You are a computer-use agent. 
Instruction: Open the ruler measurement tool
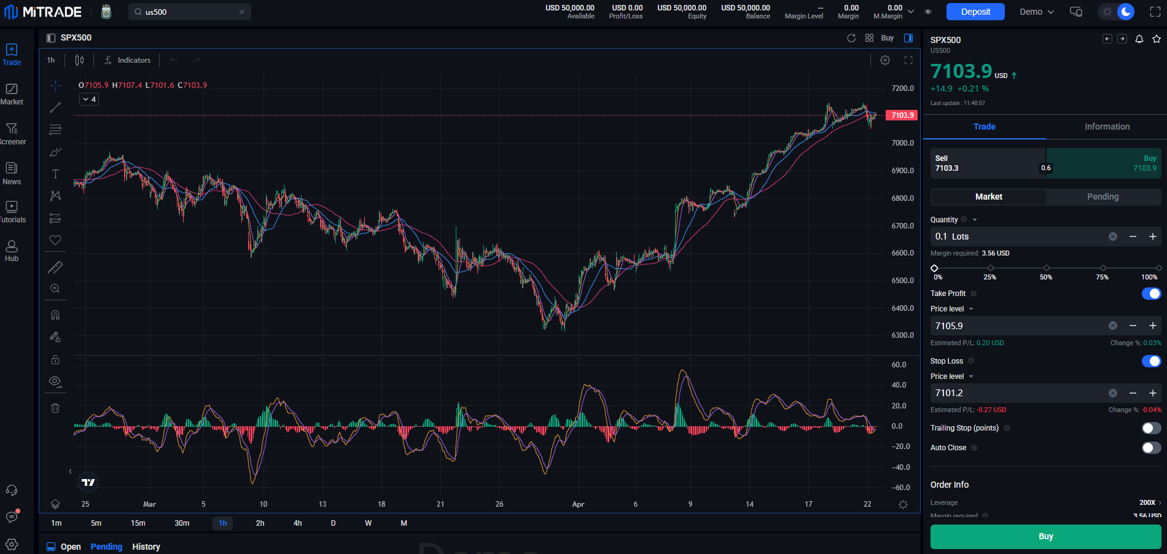(x=55, y=267)
